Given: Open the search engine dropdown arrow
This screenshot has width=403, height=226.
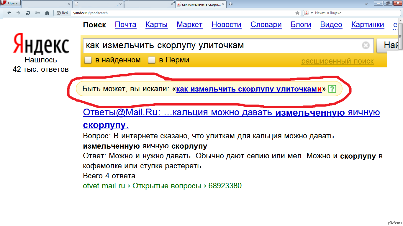Looking at the screenshot, I should point(312,13).
